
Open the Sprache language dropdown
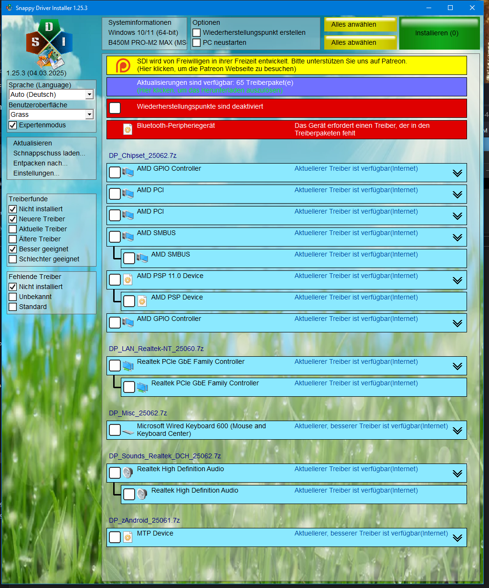[x=89, y=94]
